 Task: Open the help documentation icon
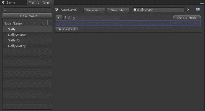[x=198, y=10]
